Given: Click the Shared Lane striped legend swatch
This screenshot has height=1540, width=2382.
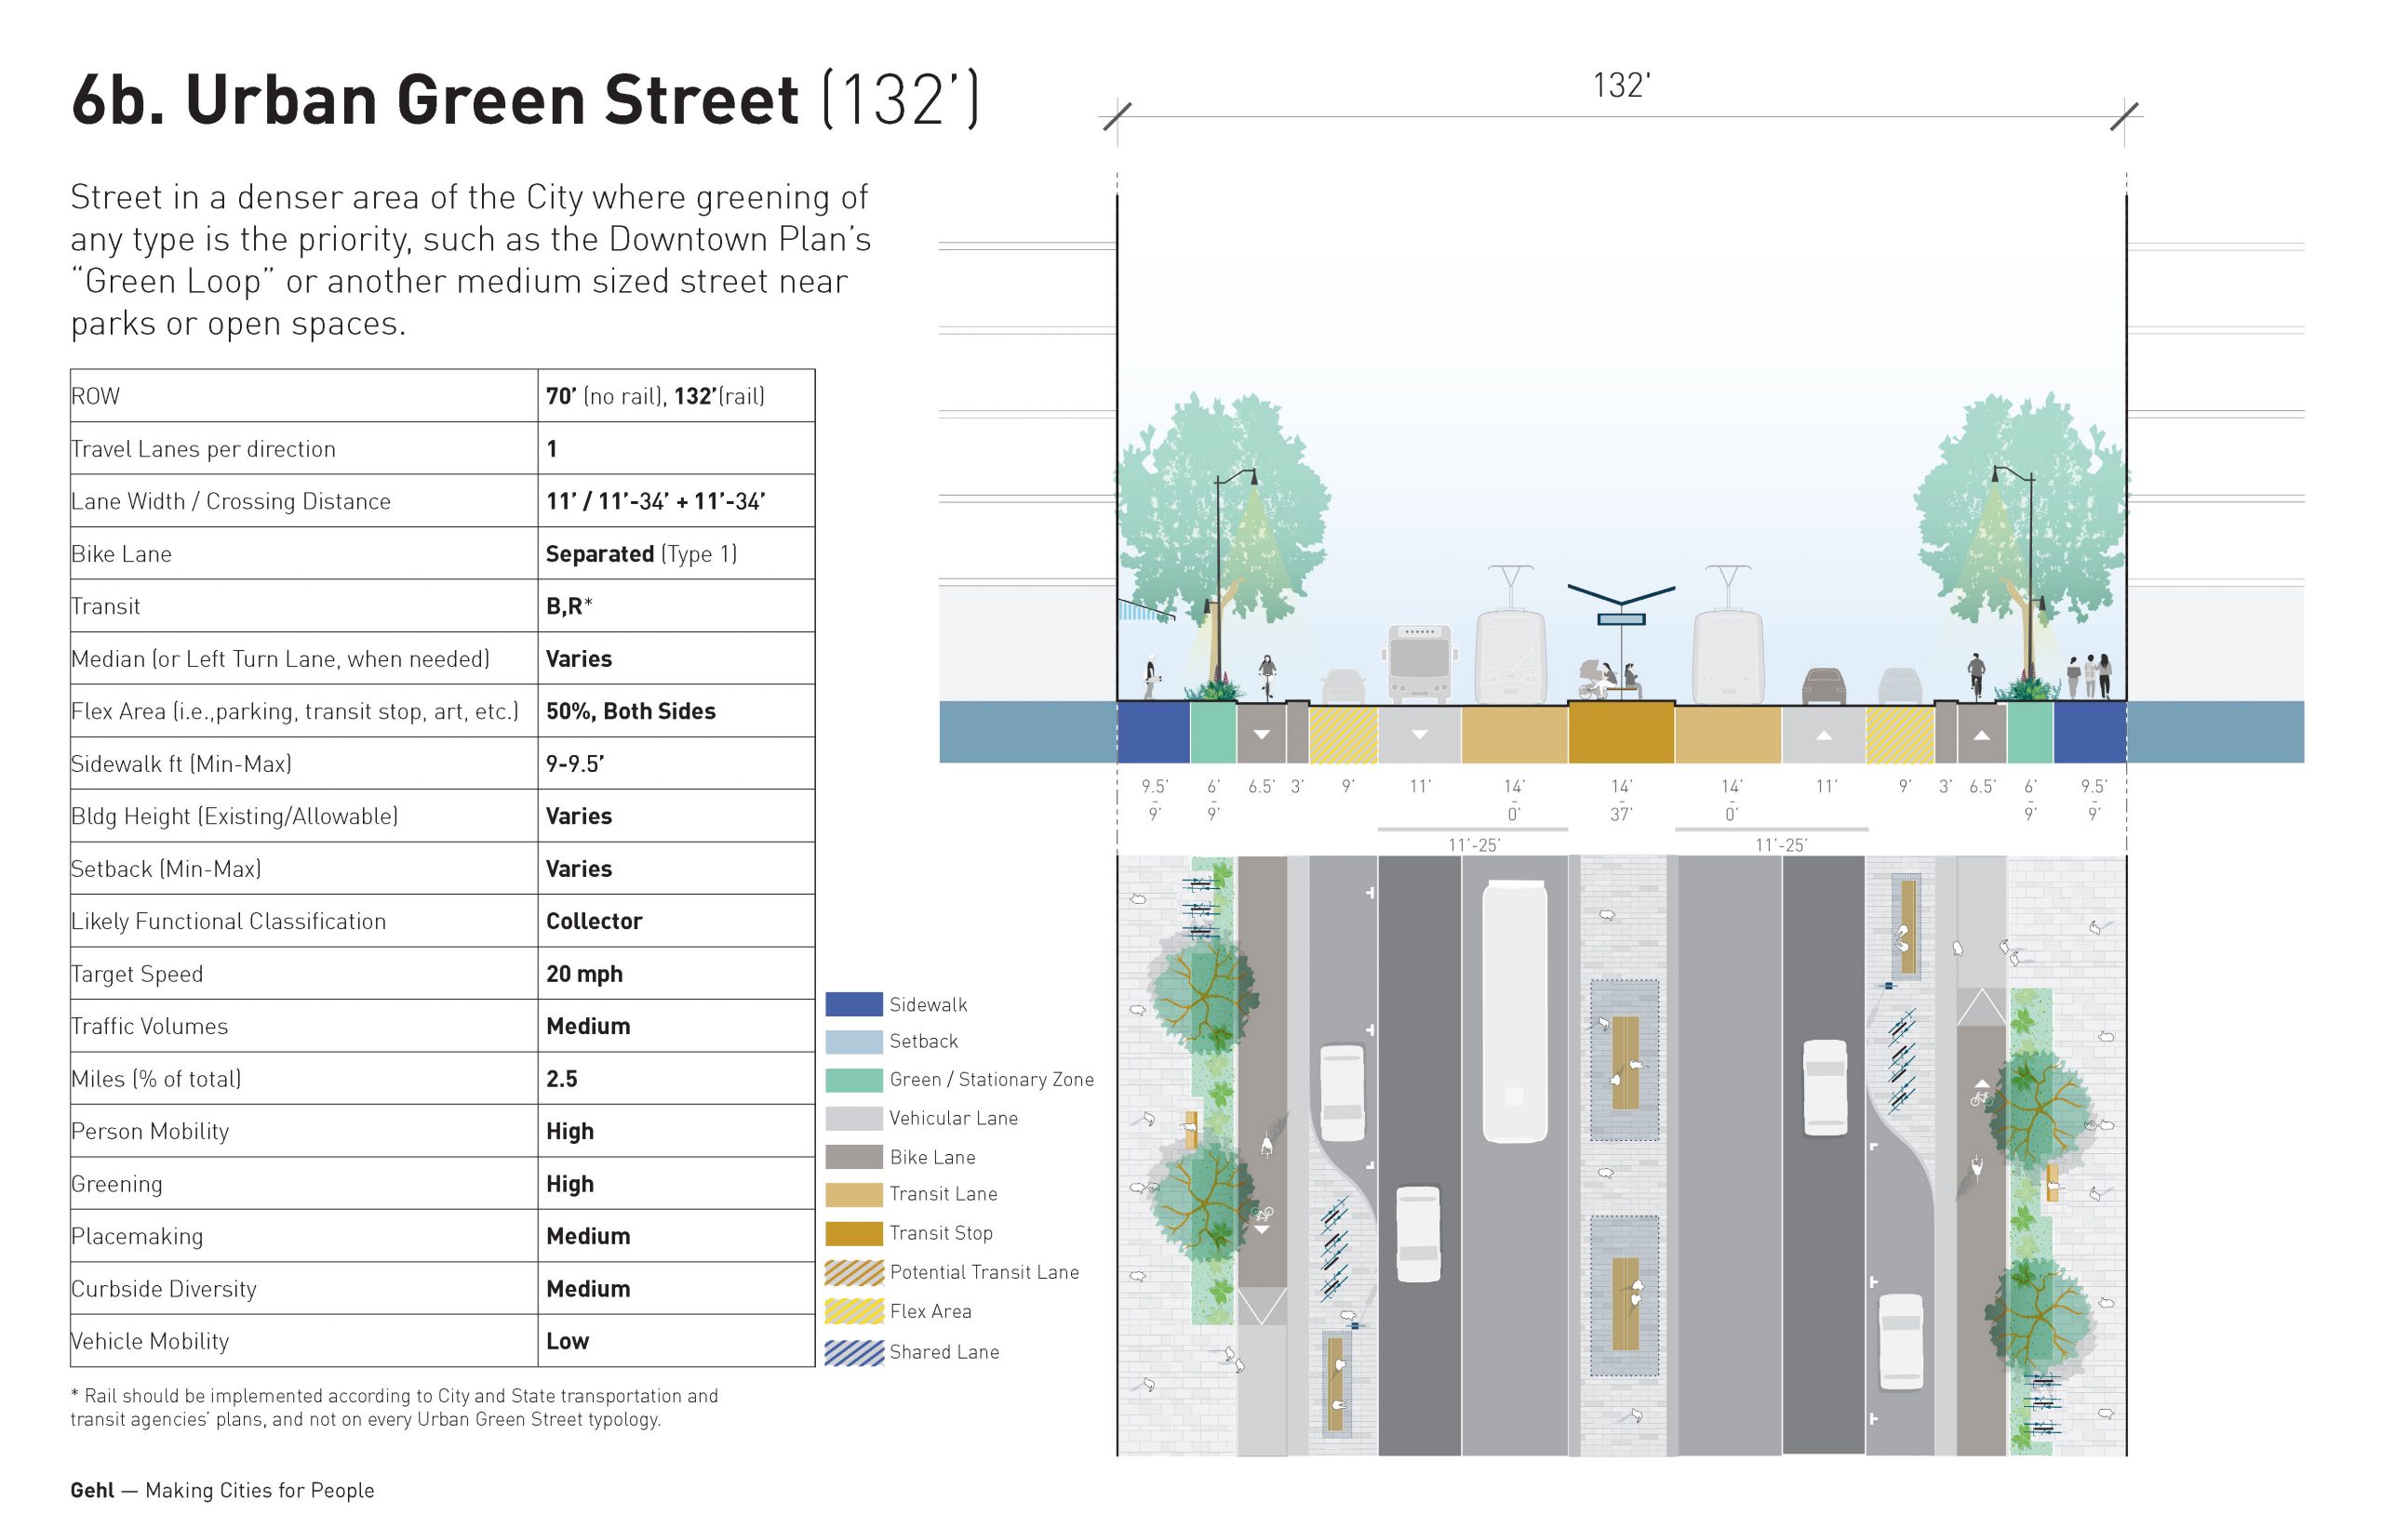Looking at the screenshot, I should click(852, 1351).
